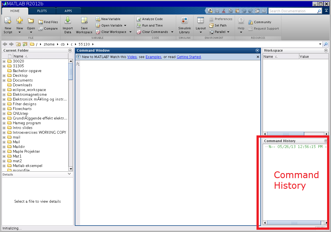Open the Layout menu
The height and width of the screenshot is (232, 331).
click(x=201, y=25)
